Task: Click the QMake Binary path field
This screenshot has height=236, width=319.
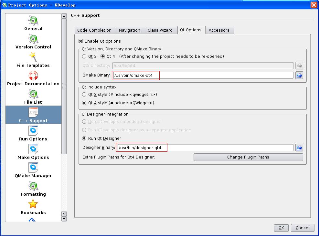Action: pyautogui.click(x=203, y=76)
